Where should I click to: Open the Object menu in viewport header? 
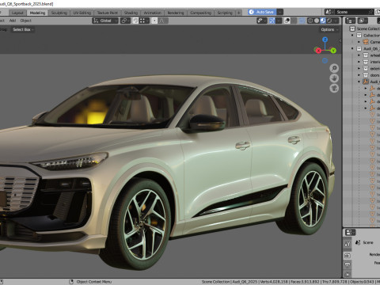pyautogui.click(x=26, y=21)
